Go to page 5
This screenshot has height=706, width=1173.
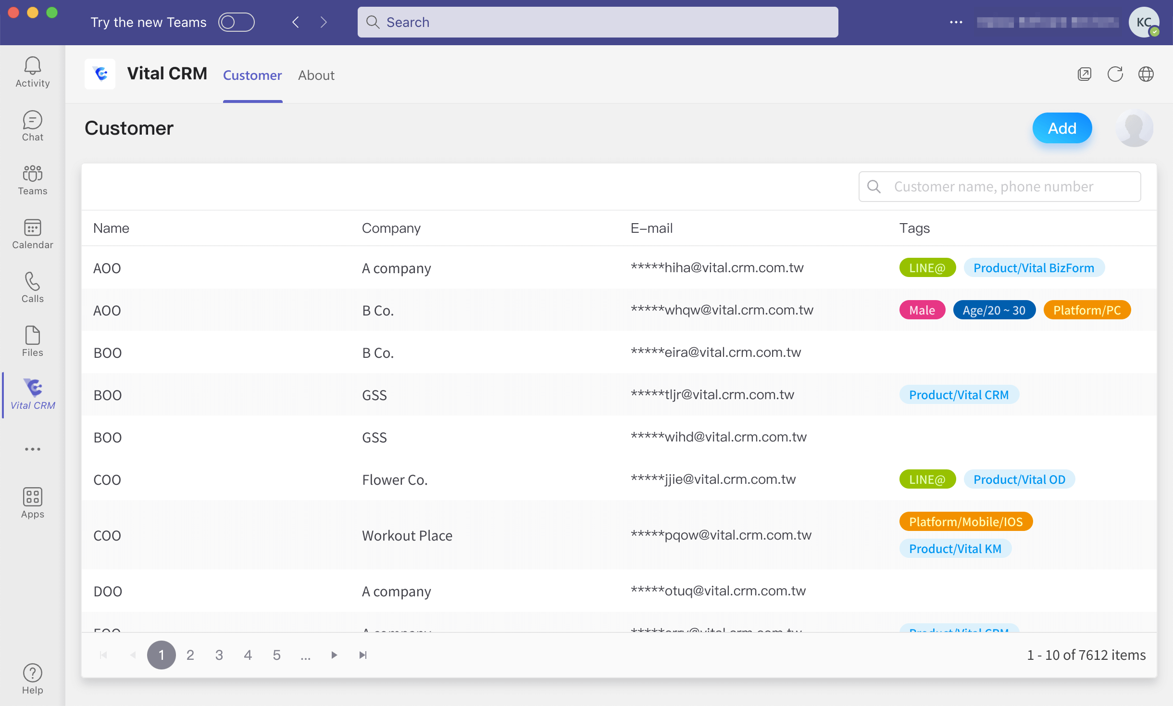tap(277, 655)
